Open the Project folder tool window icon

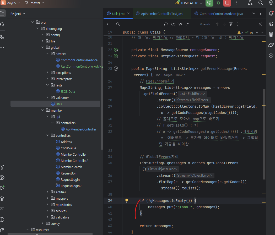click(2, 14)
